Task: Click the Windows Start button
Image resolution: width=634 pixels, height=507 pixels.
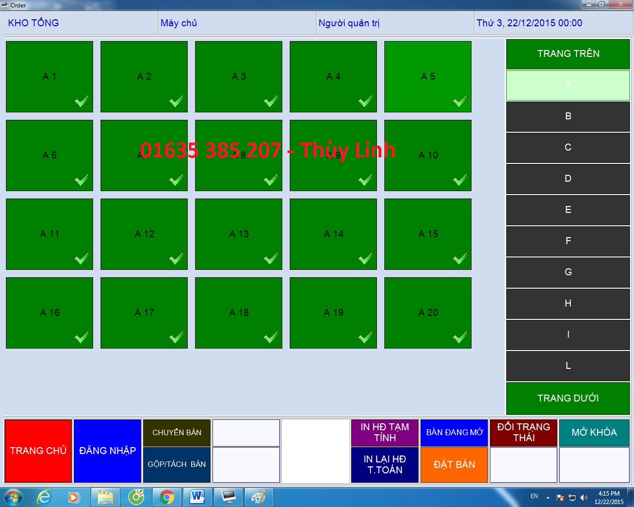Action: click(13, 497)
